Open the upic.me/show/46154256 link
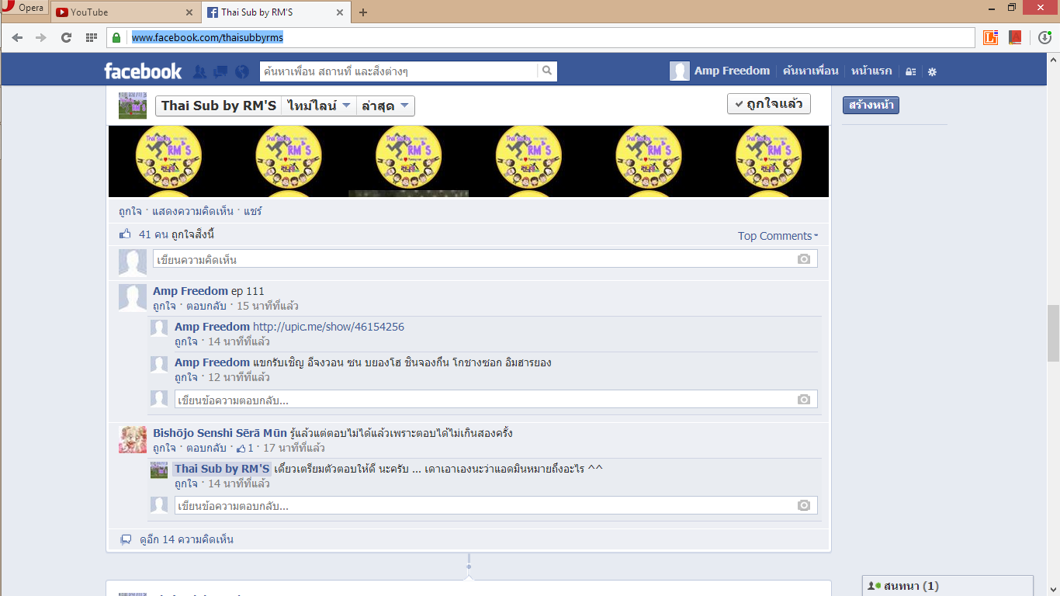 [328, 327]
